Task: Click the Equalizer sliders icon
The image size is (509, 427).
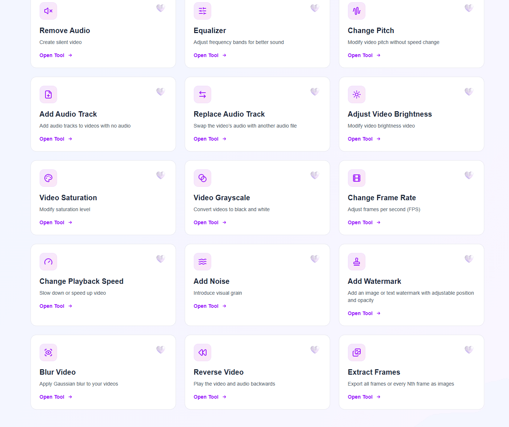Action: tap(203, 11)
